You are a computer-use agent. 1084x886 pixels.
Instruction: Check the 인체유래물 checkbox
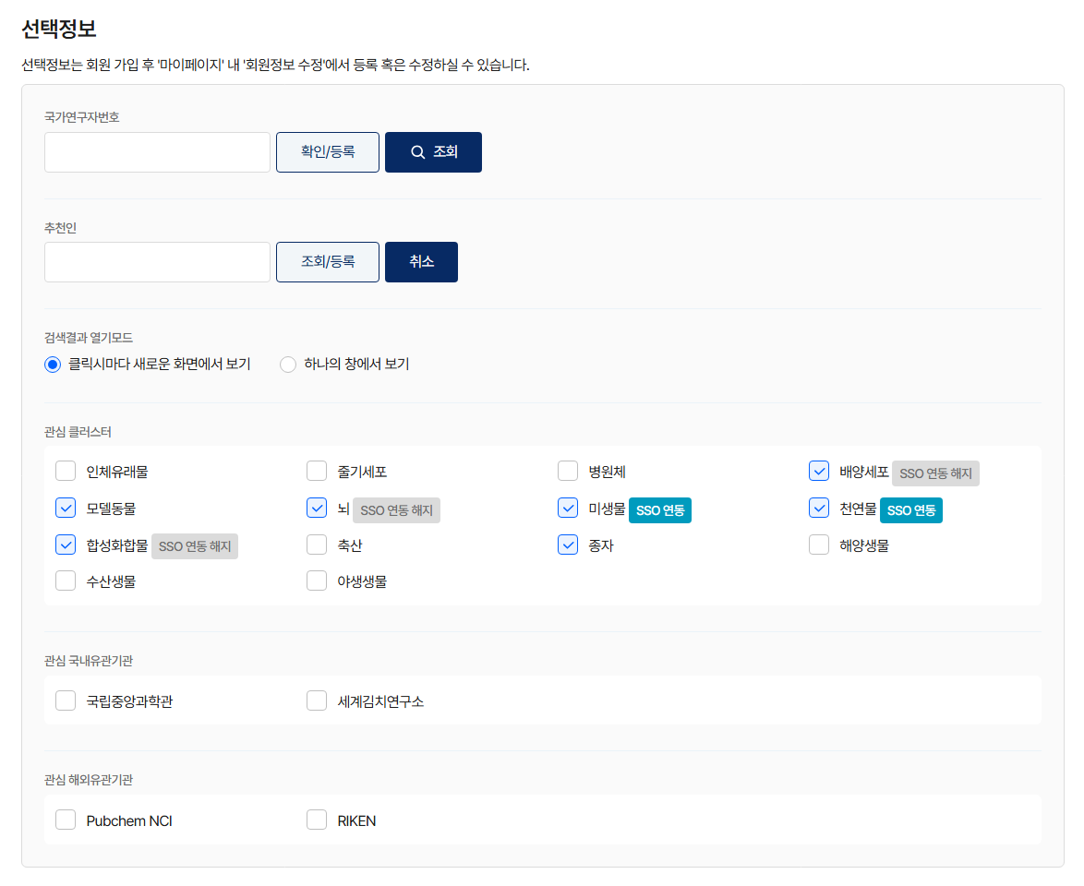coord(66,471)
